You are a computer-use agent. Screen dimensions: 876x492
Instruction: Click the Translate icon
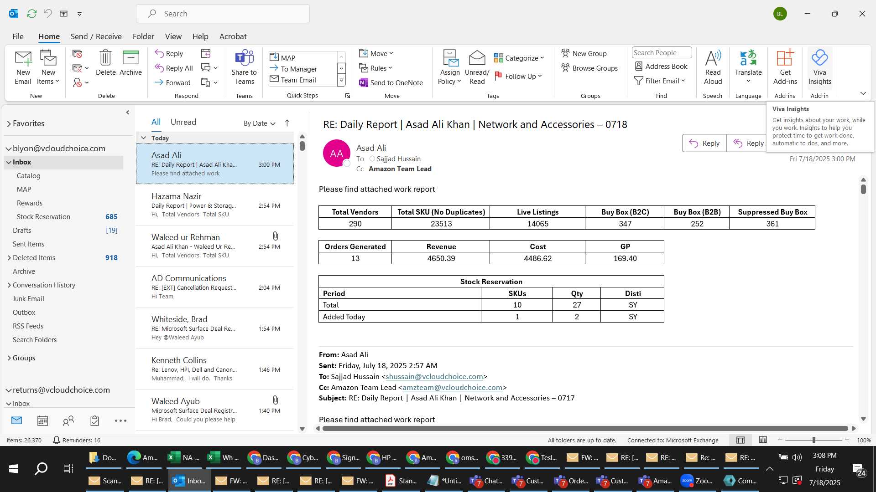pos(748,67)
